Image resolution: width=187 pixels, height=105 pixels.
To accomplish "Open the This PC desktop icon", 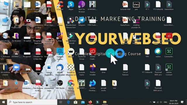I will [5, 6].
